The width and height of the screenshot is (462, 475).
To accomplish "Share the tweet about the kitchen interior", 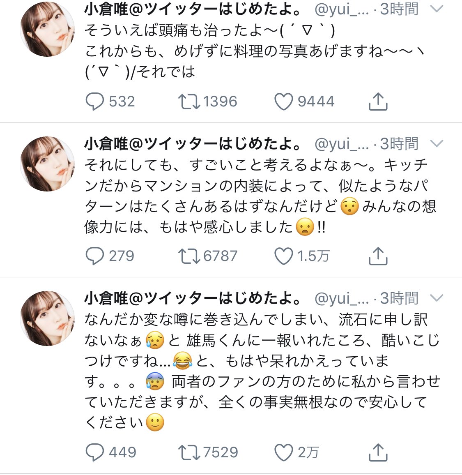I will tap(378, 256).
